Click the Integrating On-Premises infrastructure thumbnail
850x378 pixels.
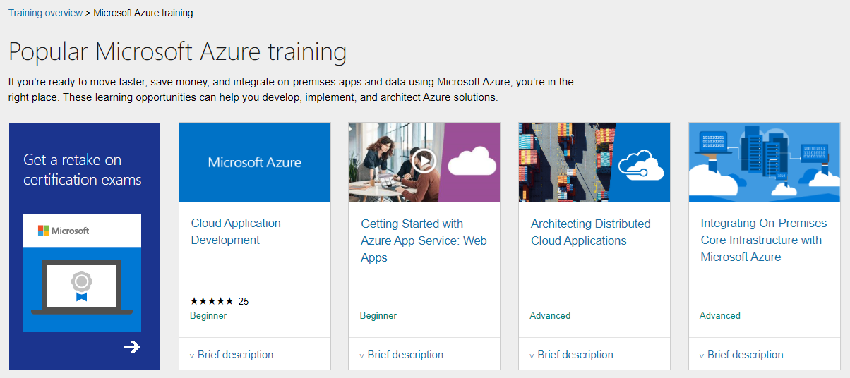[765, 162]
